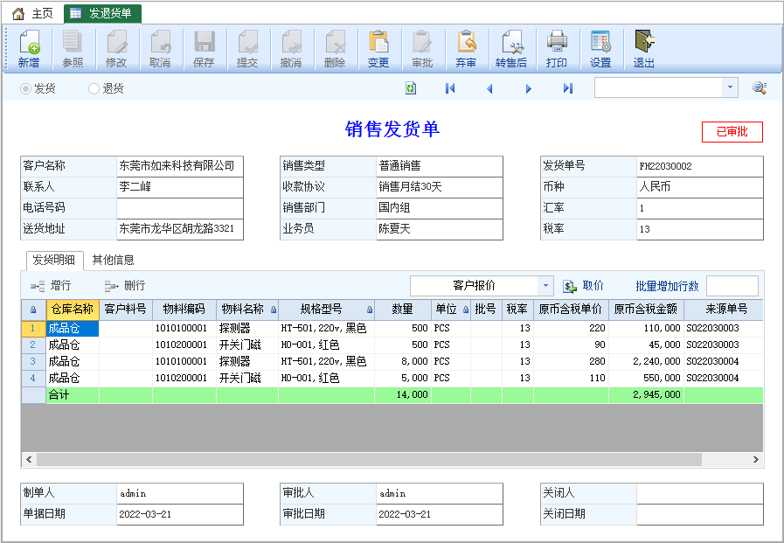The image size is (784, 543).
Task: Click the 删除 (Delete) toolbar icon
Action: click(335, 48)
